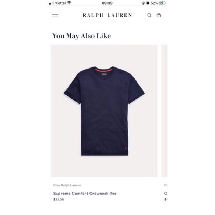The height and width of the screenshot is (215, 215).
Task: Tap the battery charging indicator
Action: click(163, 3)
